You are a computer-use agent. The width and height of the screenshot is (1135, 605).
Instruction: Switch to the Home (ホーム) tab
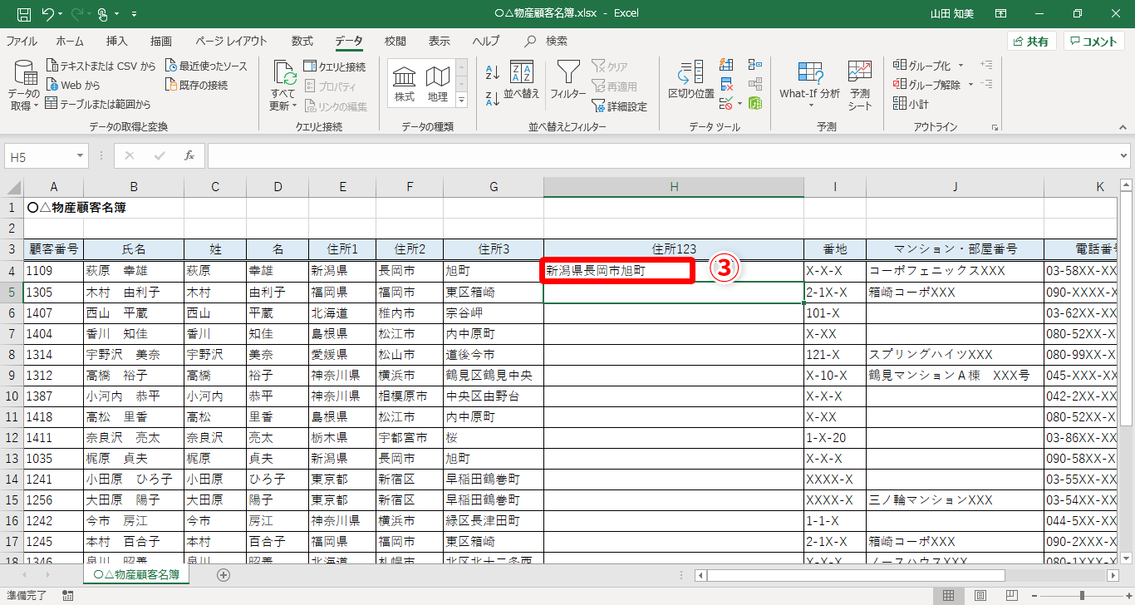pyautogui.click(x=70, y=41)
